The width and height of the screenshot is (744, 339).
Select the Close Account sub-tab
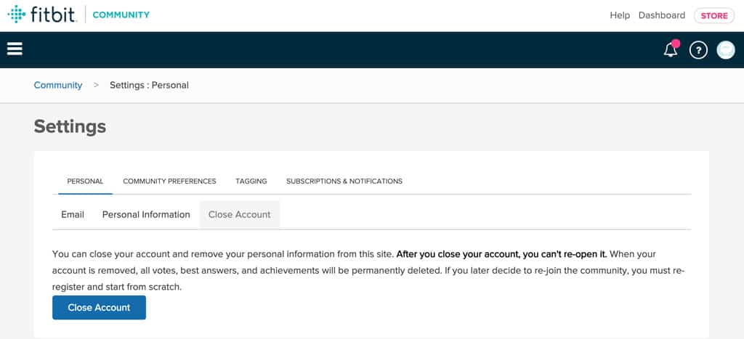[x=239, y=214]
